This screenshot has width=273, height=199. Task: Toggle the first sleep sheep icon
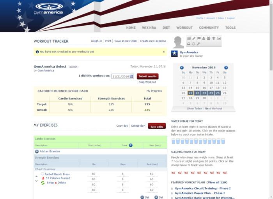173,173
